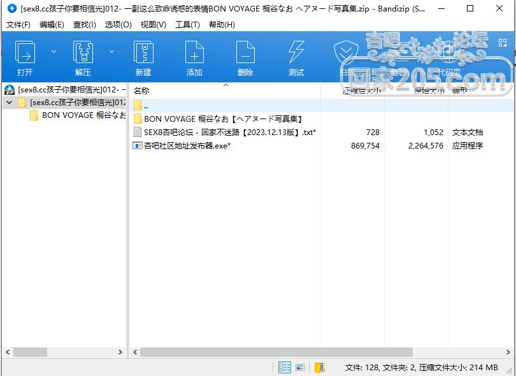This screenshot has width=516, height=376.
Task: Click the BON VOYAGE folder icon in list
Action: point(138,119)
